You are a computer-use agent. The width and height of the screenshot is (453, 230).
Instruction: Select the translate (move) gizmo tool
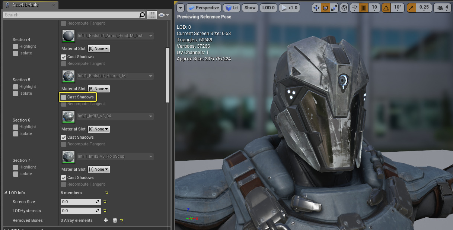click(316, 7)
